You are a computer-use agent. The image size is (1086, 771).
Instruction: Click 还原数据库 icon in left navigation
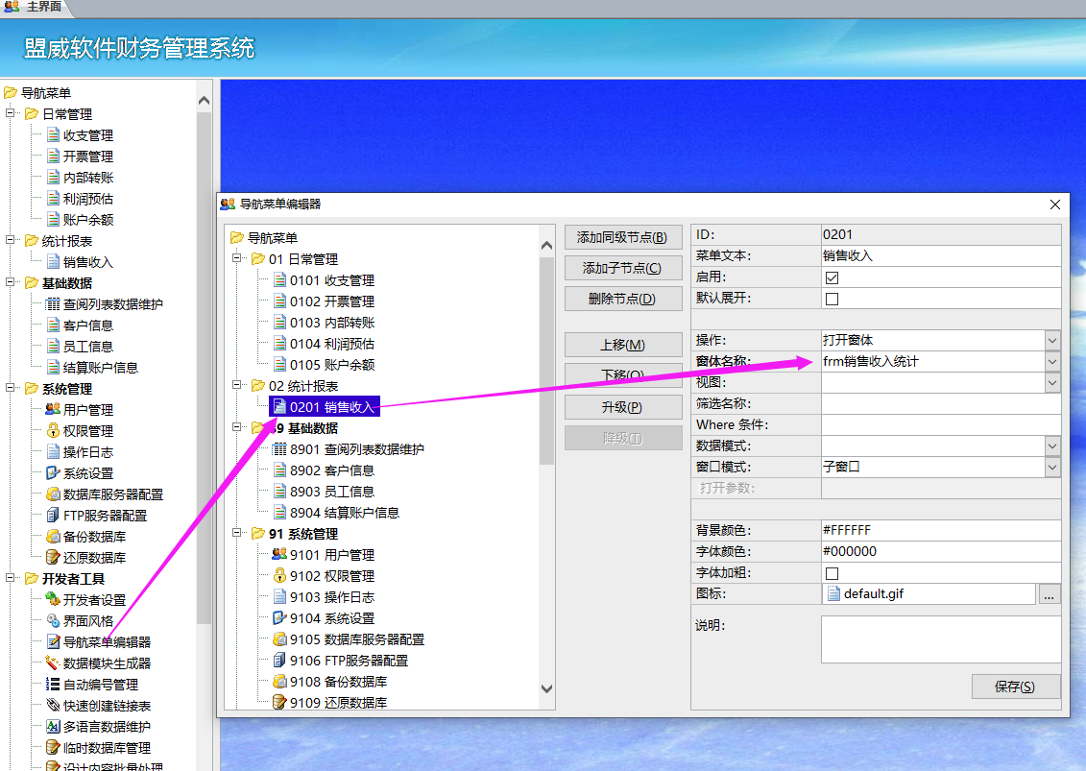tap(54, 558)
